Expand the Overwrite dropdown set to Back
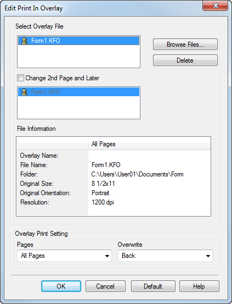 [x=165, y=256]
